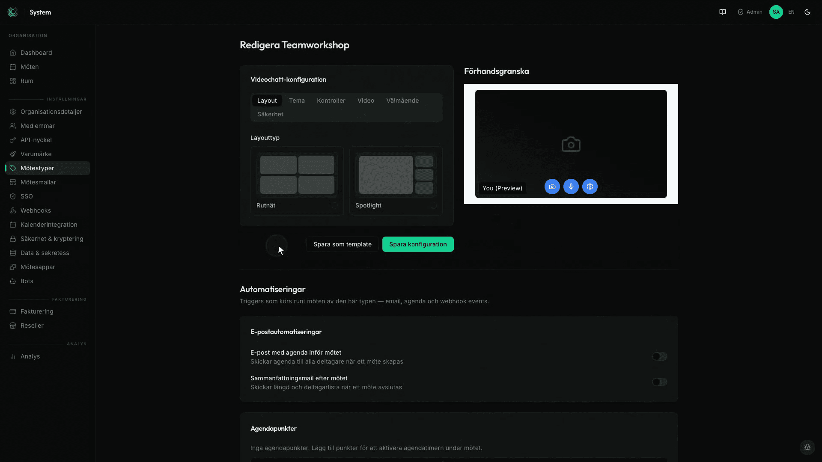Enable E-post med agenda toggle
Image resolution: width=822 pixels, height=462 pixels.
[659, 356]
